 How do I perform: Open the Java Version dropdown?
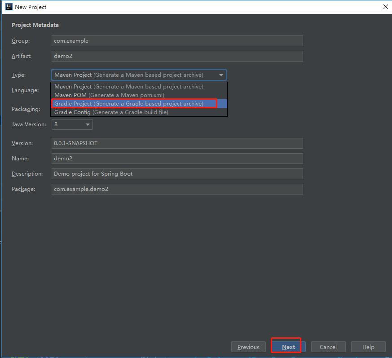[72, 124]
